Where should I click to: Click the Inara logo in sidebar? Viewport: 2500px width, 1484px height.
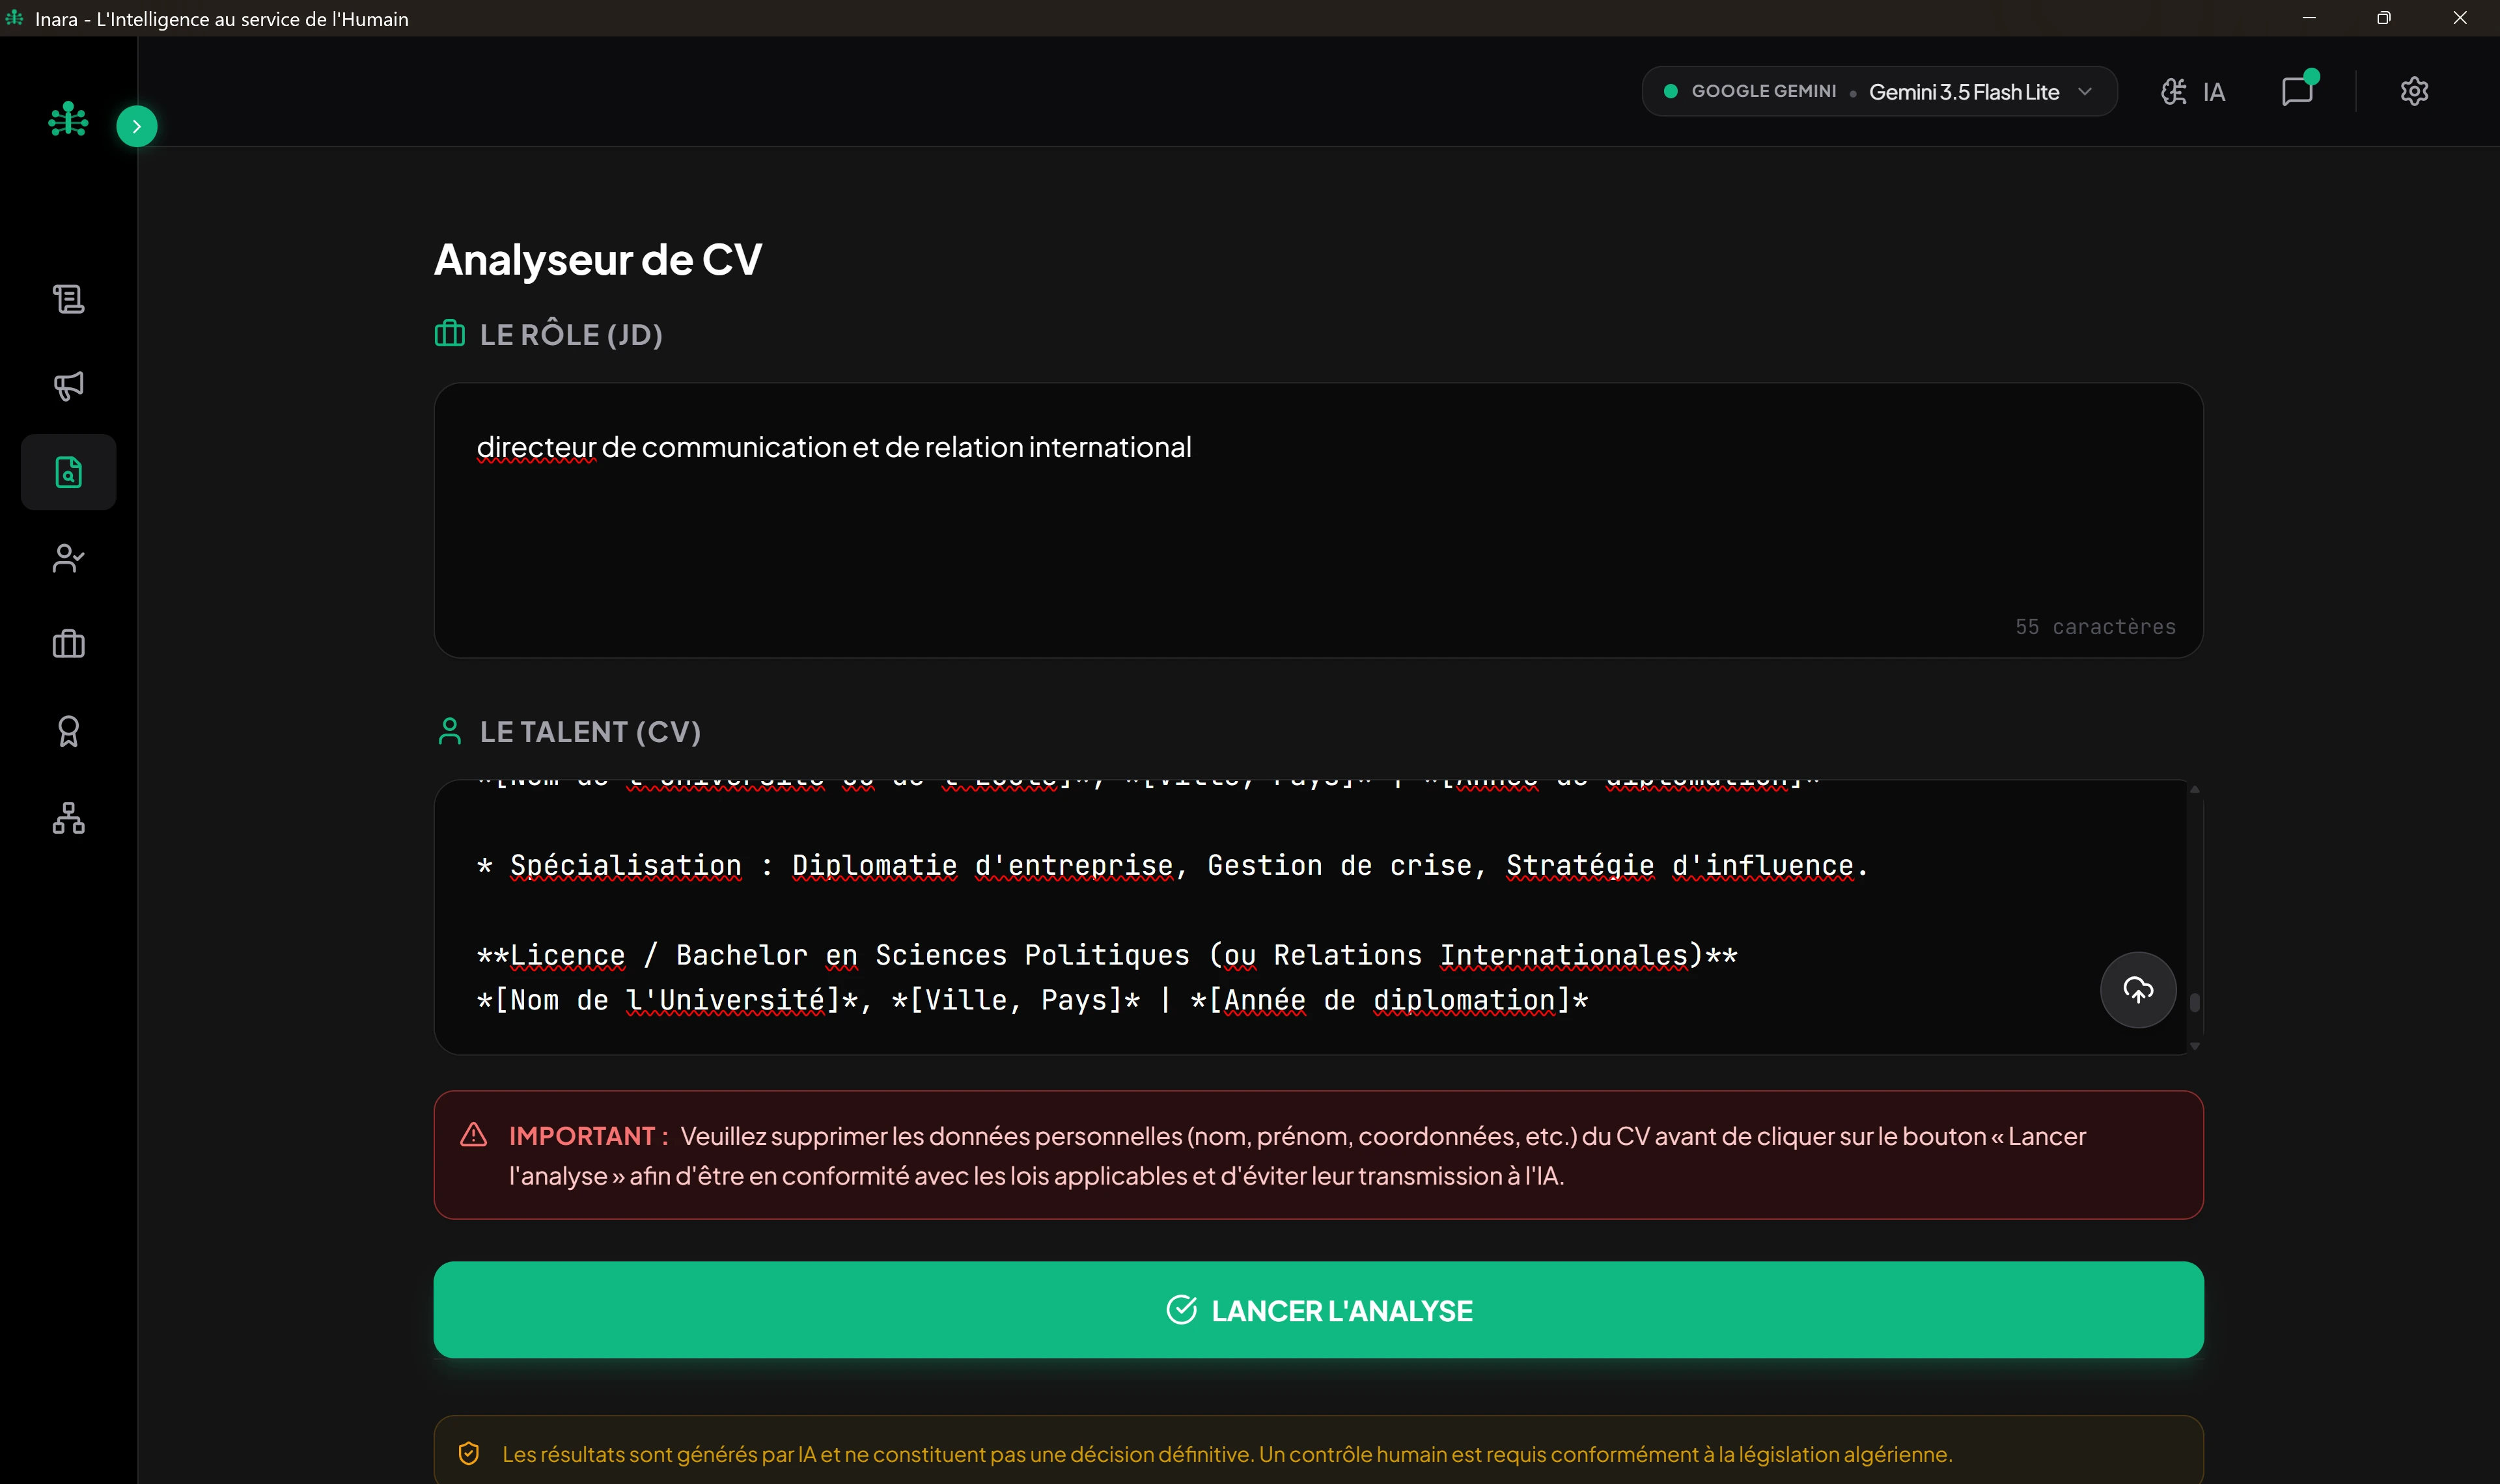pos(68,119)
